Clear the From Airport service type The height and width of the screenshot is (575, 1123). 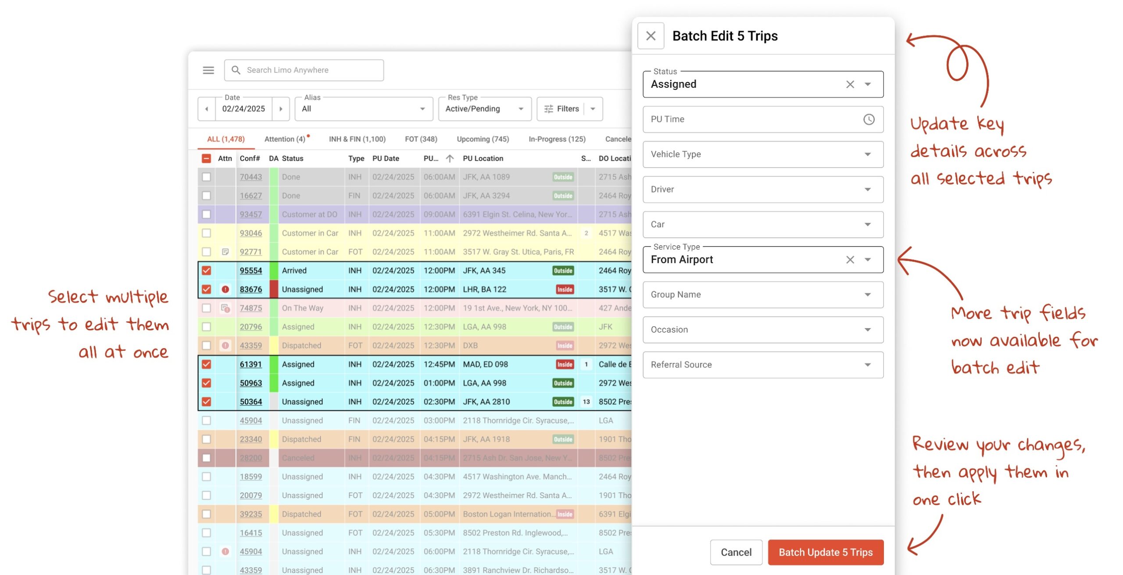[850, 260]
